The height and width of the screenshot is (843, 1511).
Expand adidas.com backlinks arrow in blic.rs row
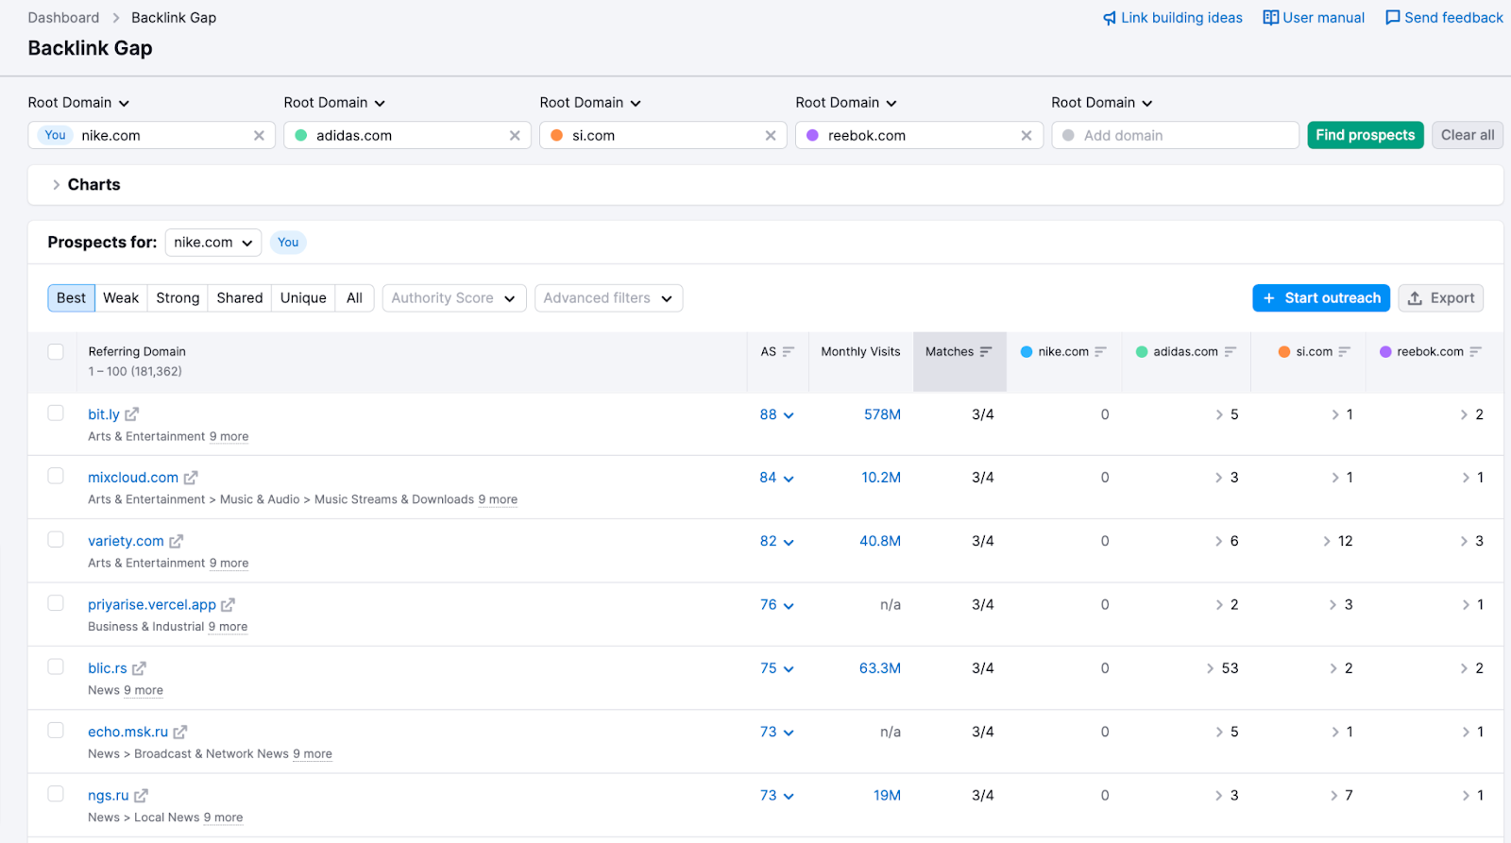click(1210, 668)
